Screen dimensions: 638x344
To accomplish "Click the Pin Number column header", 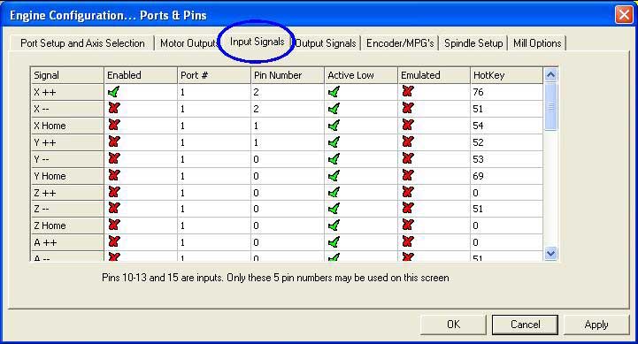I will 288,75.
